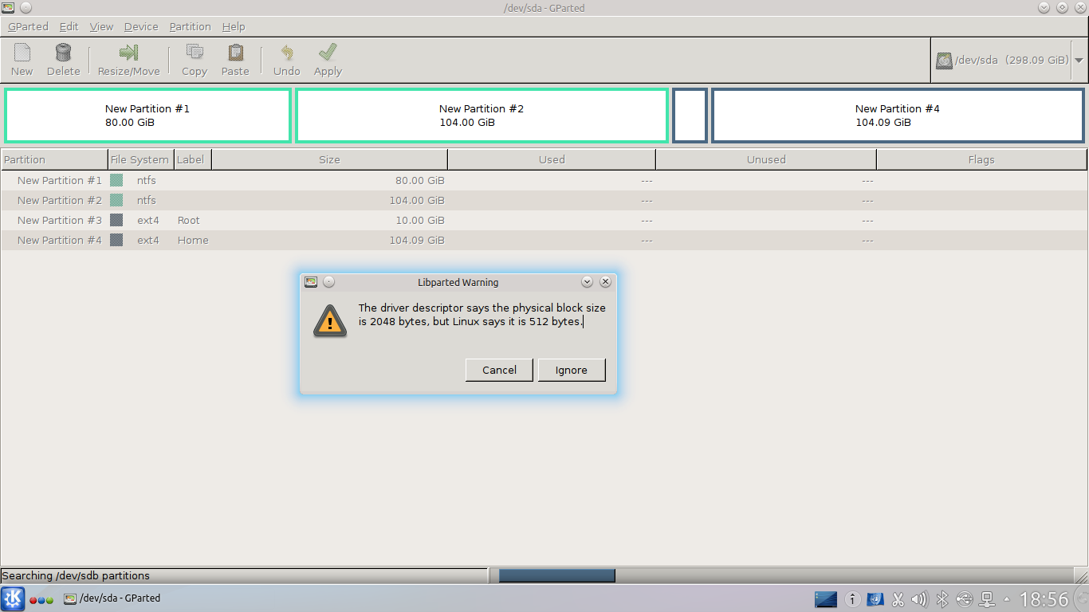
Task: Open the /dev/sda device selector dropdown
Action: click(x=1079, y=61)
